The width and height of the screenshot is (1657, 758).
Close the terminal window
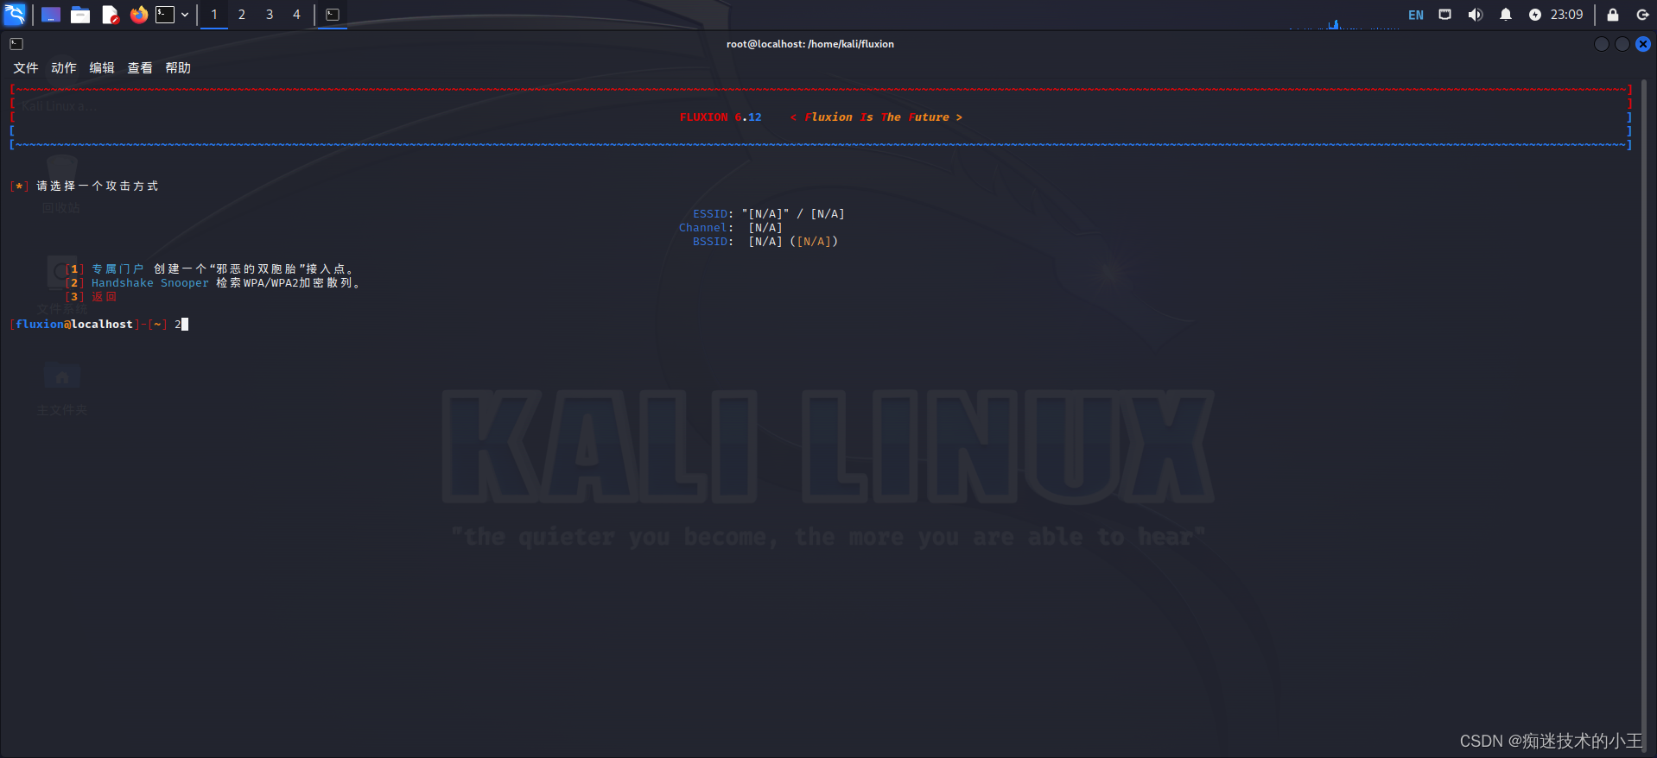[1643, 44]
